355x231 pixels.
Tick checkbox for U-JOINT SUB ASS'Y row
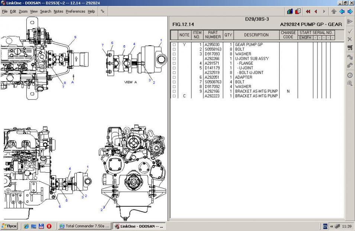[x=174, y=59]
